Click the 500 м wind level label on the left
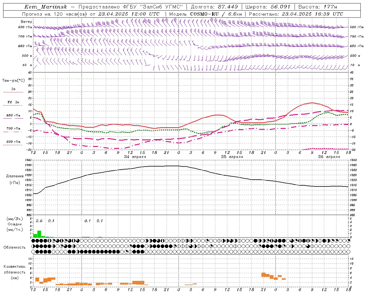This screenshot has width=365, height=292. 27,56
